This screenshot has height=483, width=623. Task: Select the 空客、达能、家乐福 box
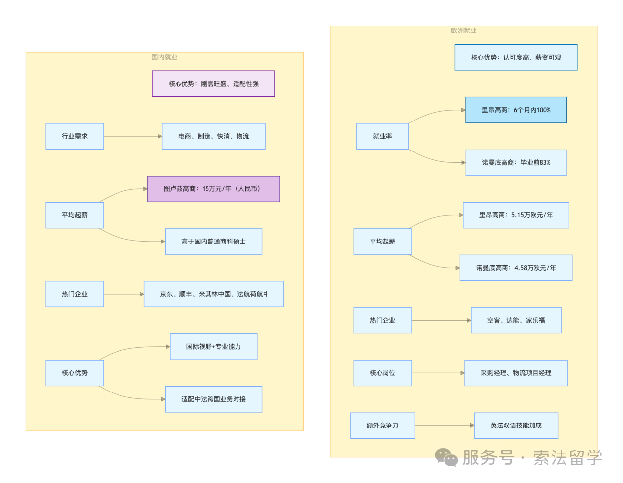tap(516, 321)
